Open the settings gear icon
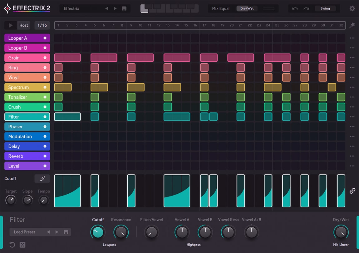 click(x=352, y=8)
